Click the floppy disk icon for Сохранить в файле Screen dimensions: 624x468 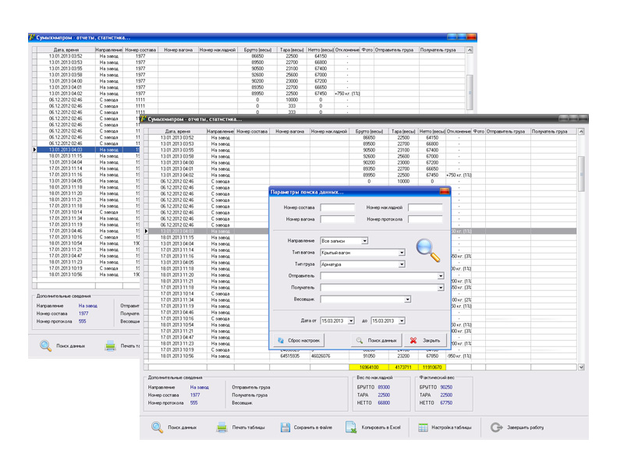pyautogui.click(x=285, y=427)
